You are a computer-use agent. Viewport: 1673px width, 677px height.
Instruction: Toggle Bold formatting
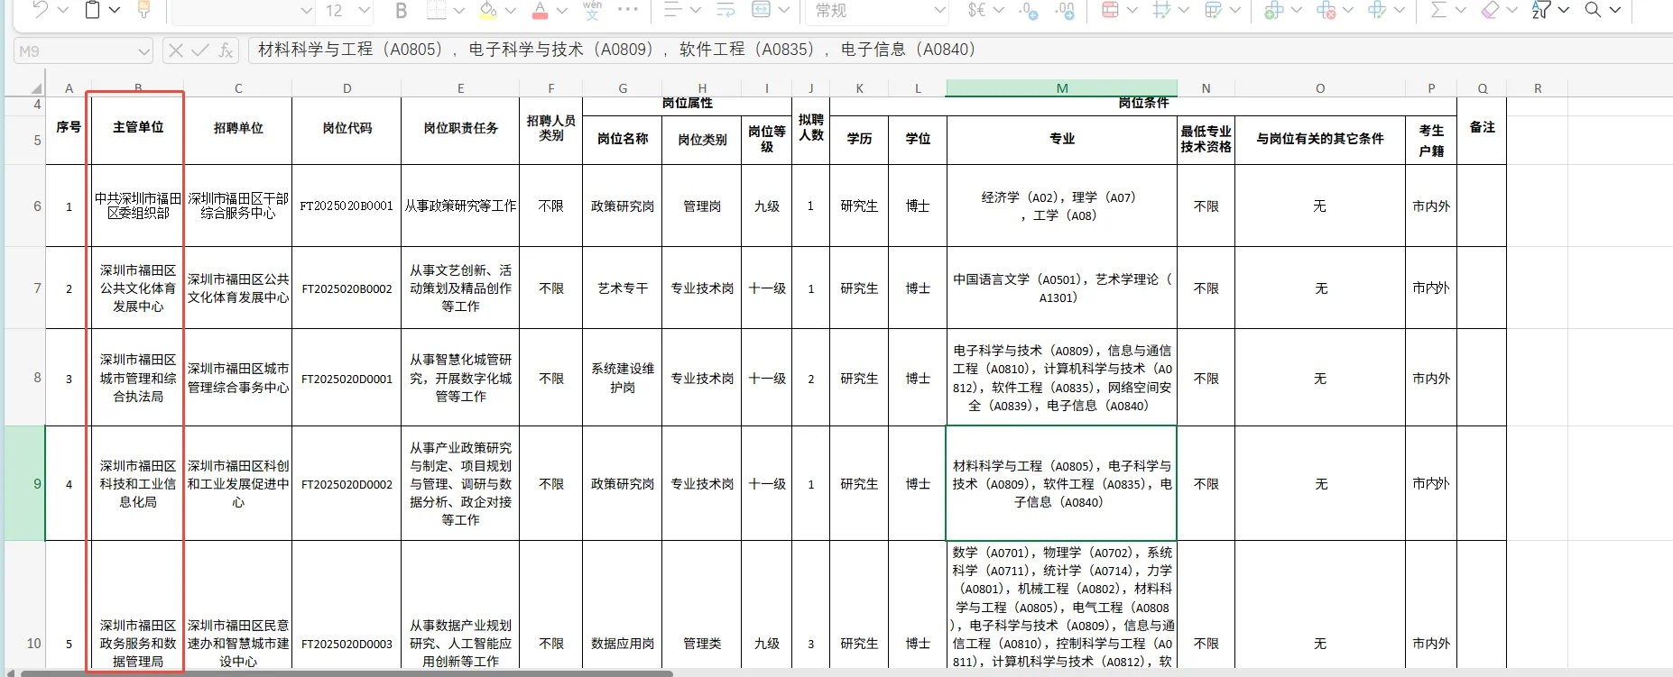[x=402, y=10]
